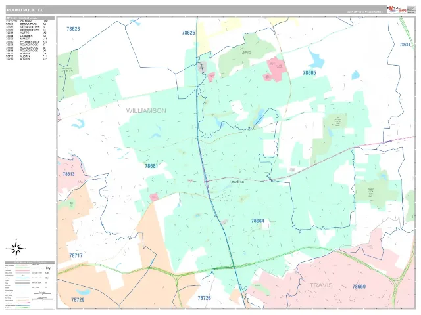
Task: Select ZIP code label 78729 on the map
Action: pyautogui.click(x=78, y=300)
